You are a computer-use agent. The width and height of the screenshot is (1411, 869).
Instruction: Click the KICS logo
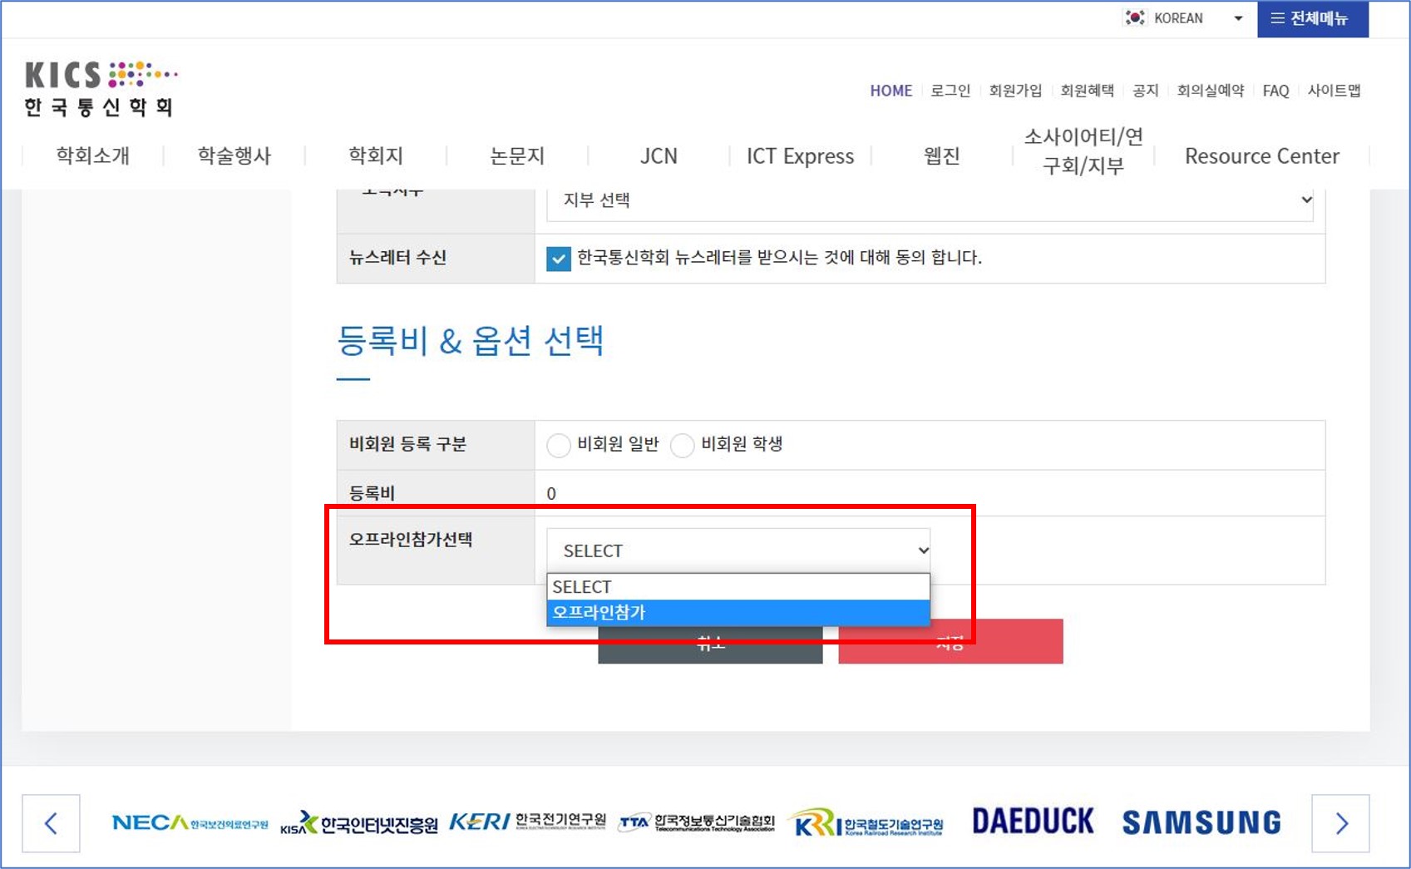(x=101, y=88)
